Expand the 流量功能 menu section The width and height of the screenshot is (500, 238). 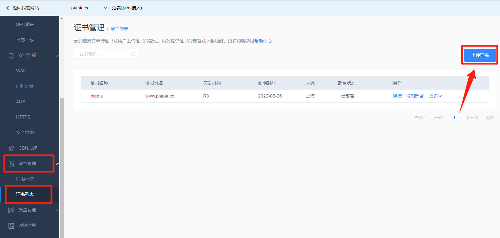[x=57, y=210]
